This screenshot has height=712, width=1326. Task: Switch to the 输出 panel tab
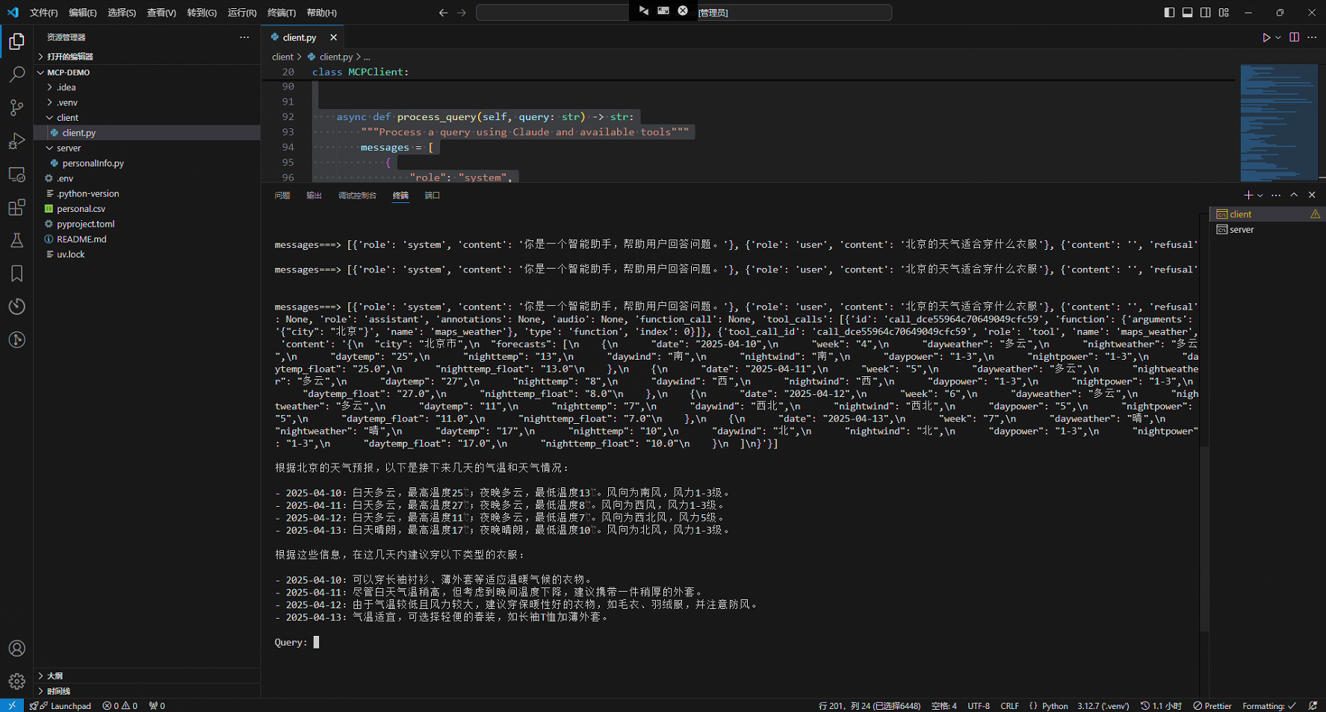[314, 196]
